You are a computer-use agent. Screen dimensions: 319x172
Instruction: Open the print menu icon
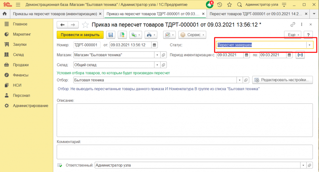pos(151,35)
